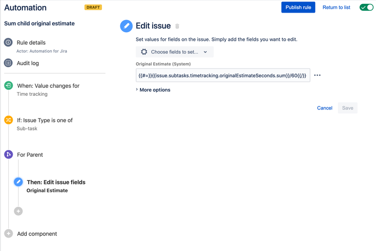Select the When: Value changes for step

[48, 86]
